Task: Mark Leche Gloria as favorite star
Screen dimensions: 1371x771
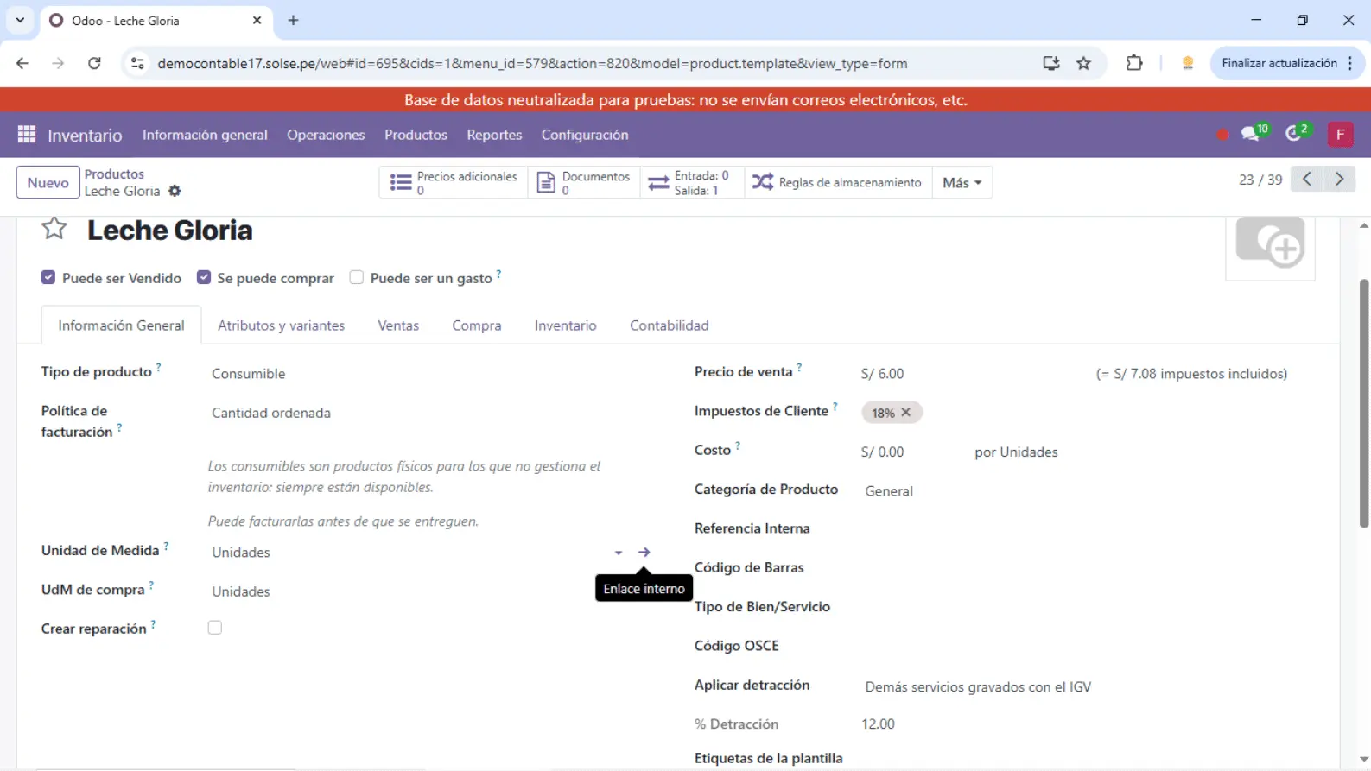Action: click(x=54, y=229)
